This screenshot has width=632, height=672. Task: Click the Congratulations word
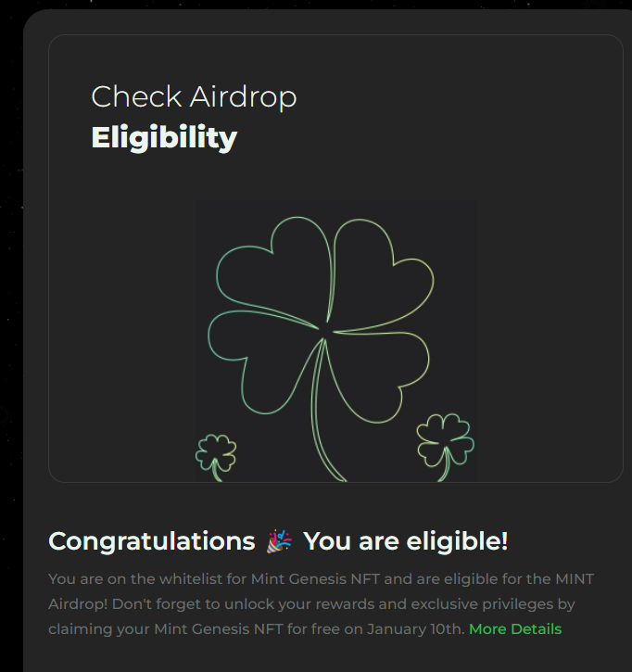(151, 541)
